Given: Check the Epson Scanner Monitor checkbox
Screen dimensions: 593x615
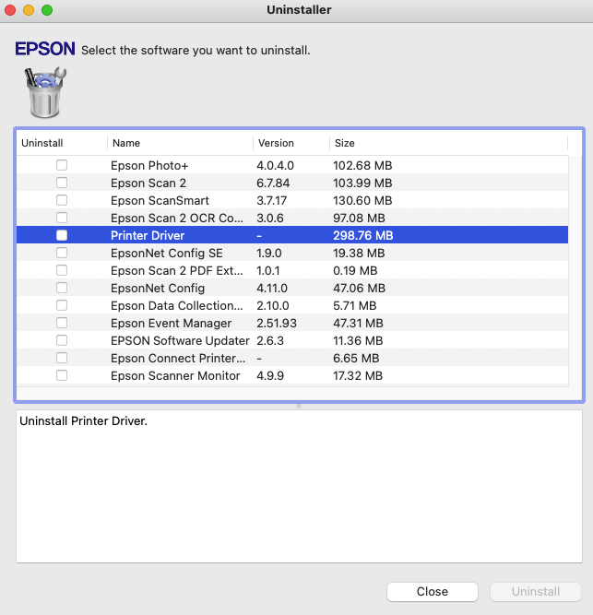Looking at the screenshot, I should (x=62, y=375).
